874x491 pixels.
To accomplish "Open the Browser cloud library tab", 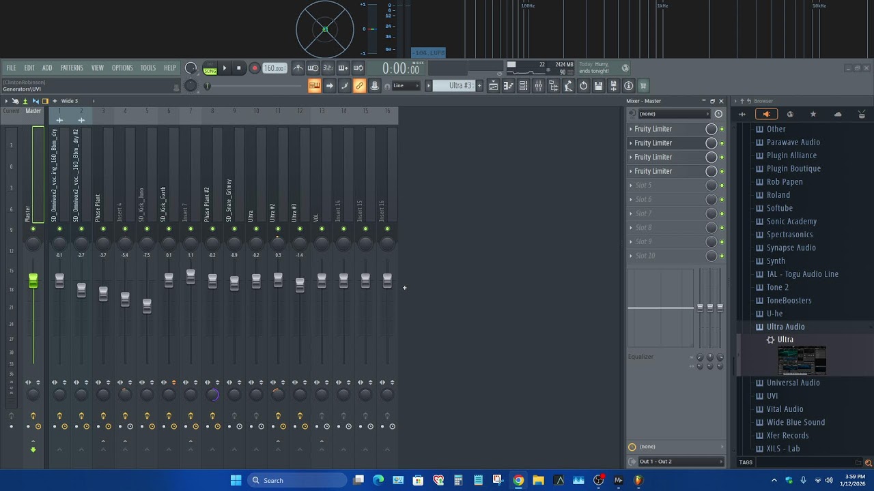I will pyautogui.click(x=838, y=115).
